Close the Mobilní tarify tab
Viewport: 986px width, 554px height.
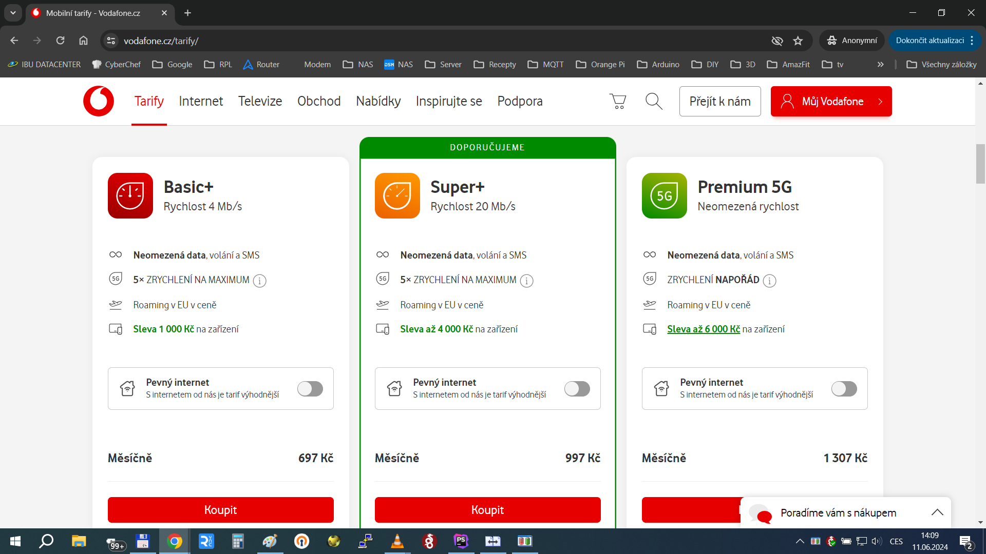pos(164,13)
